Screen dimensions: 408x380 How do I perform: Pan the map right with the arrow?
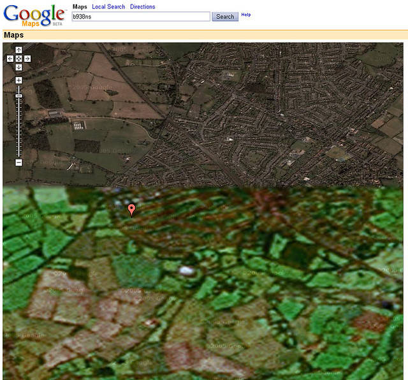27,59
